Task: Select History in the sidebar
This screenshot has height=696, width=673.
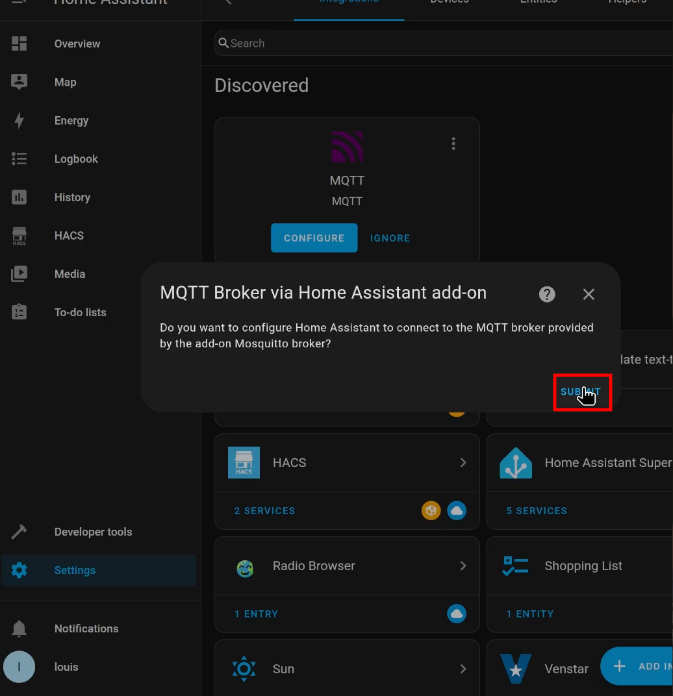Action: click(99, 197)
